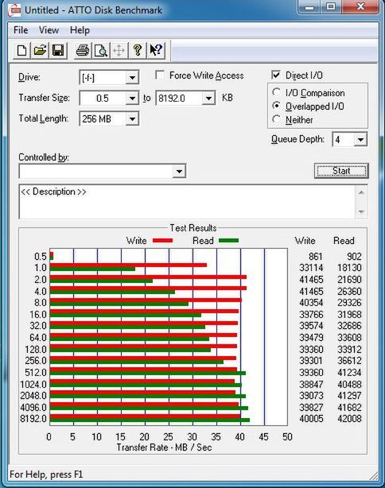Open the Total Length 256 MB dropdown
Screen dimensions: 385x488
(x=132, y=119)
